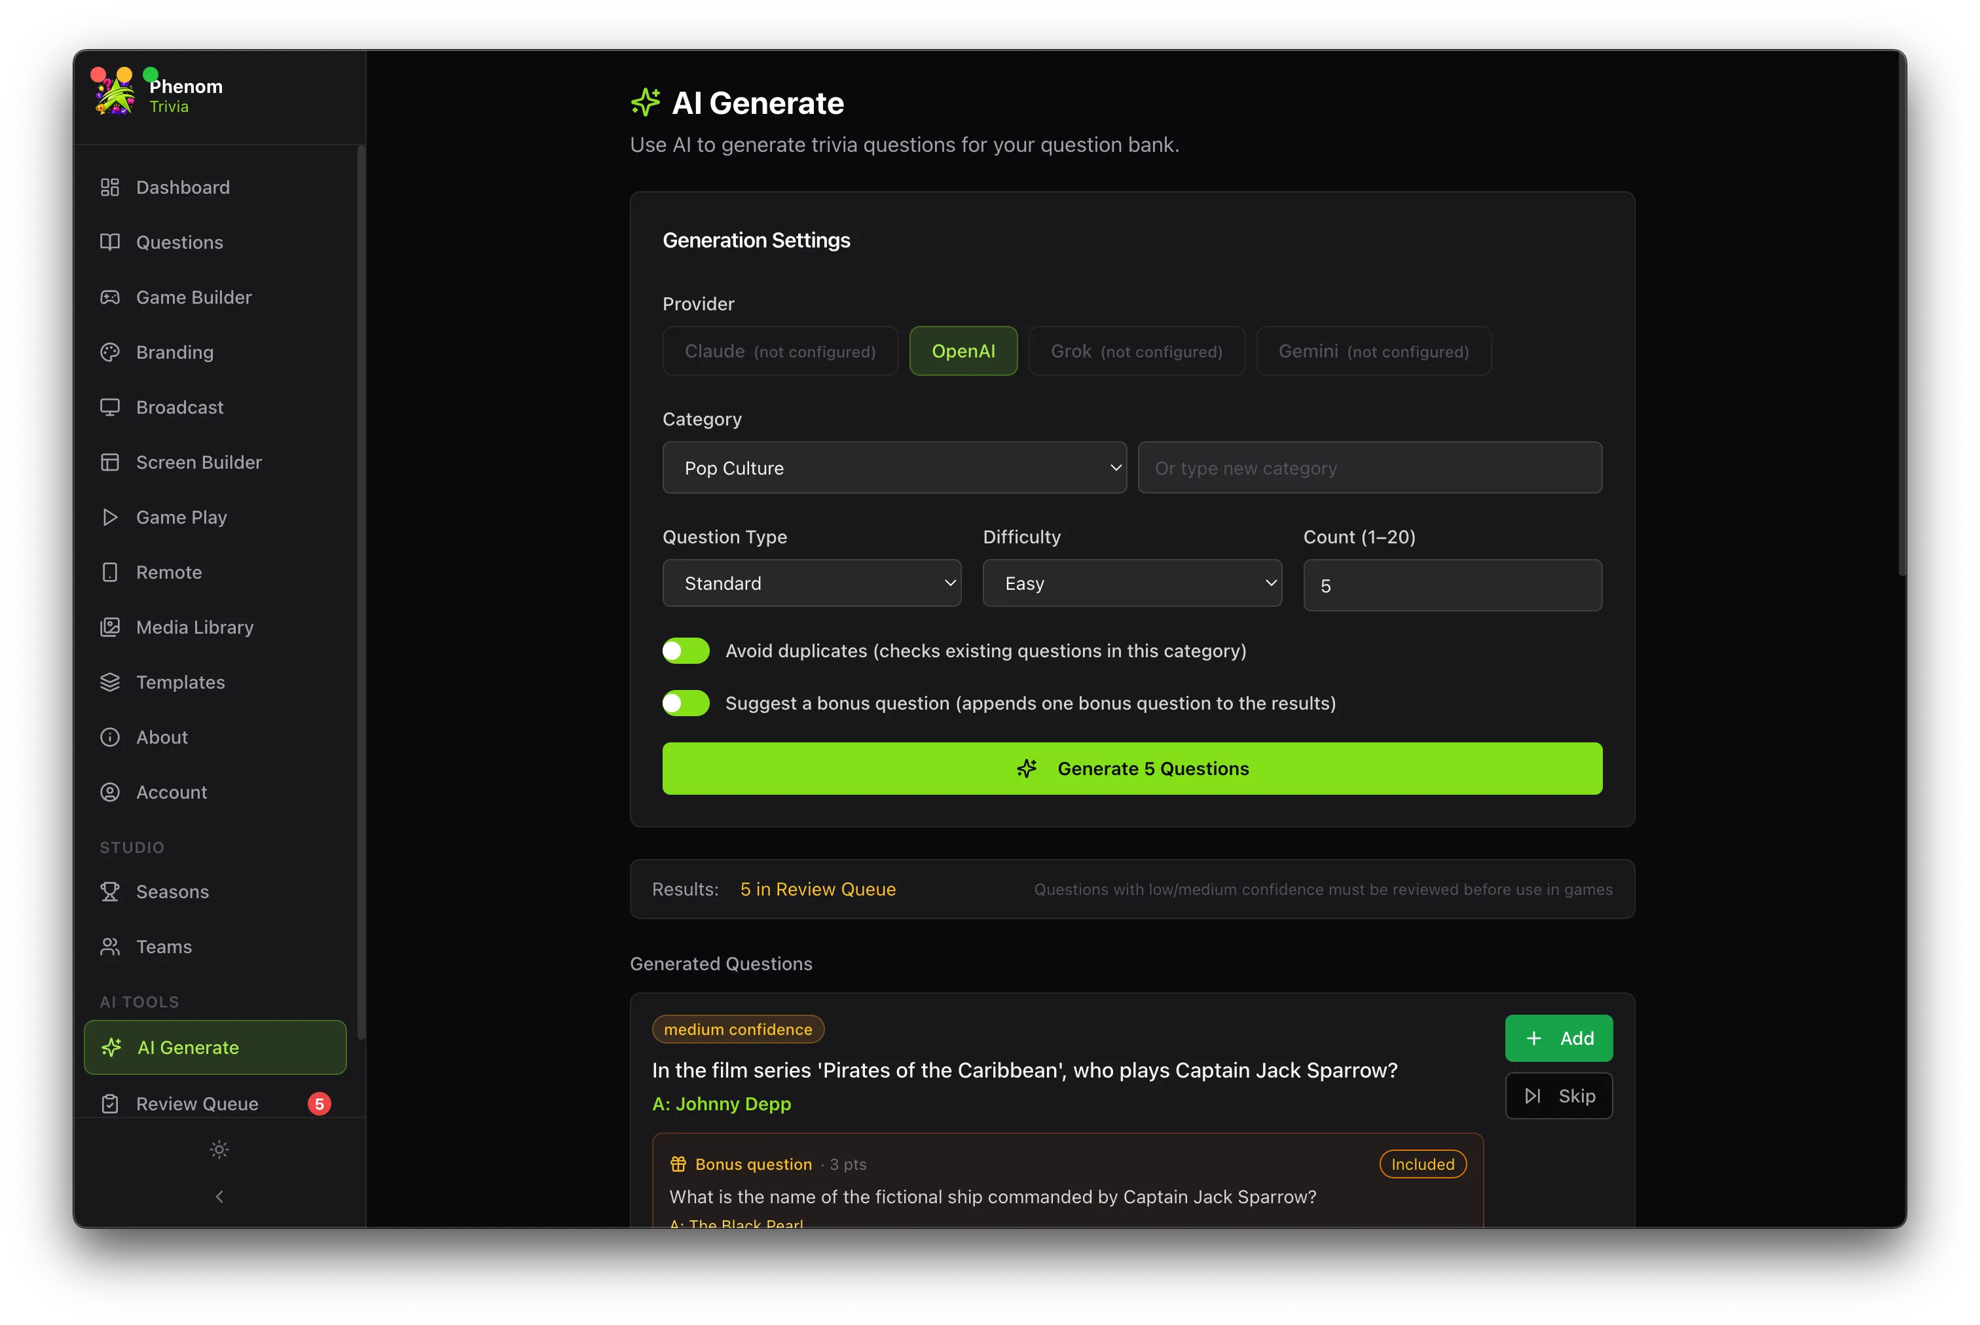
Task: Open the Difficulty Easy dropdown
Action: coord(1131,582)
